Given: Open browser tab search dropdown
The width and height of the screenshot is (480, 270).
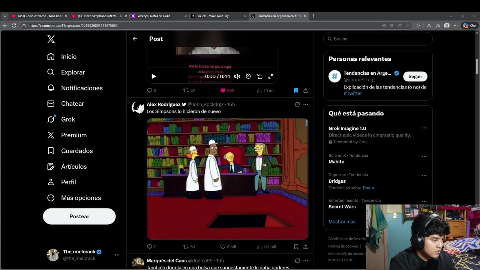Looking at the screenshot, I should 5,16.
